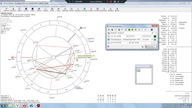The height and width of the screenshot is (108, 192).
Task: Click the green icon in Исходные данные toolbar
Action: (x=129, y=30)
